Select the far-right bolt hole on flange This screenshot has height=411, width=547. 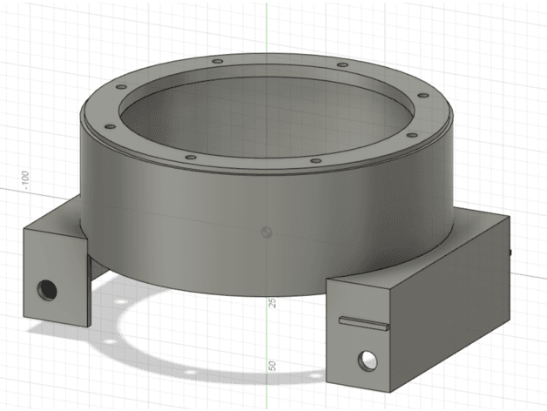pos(423,95)
